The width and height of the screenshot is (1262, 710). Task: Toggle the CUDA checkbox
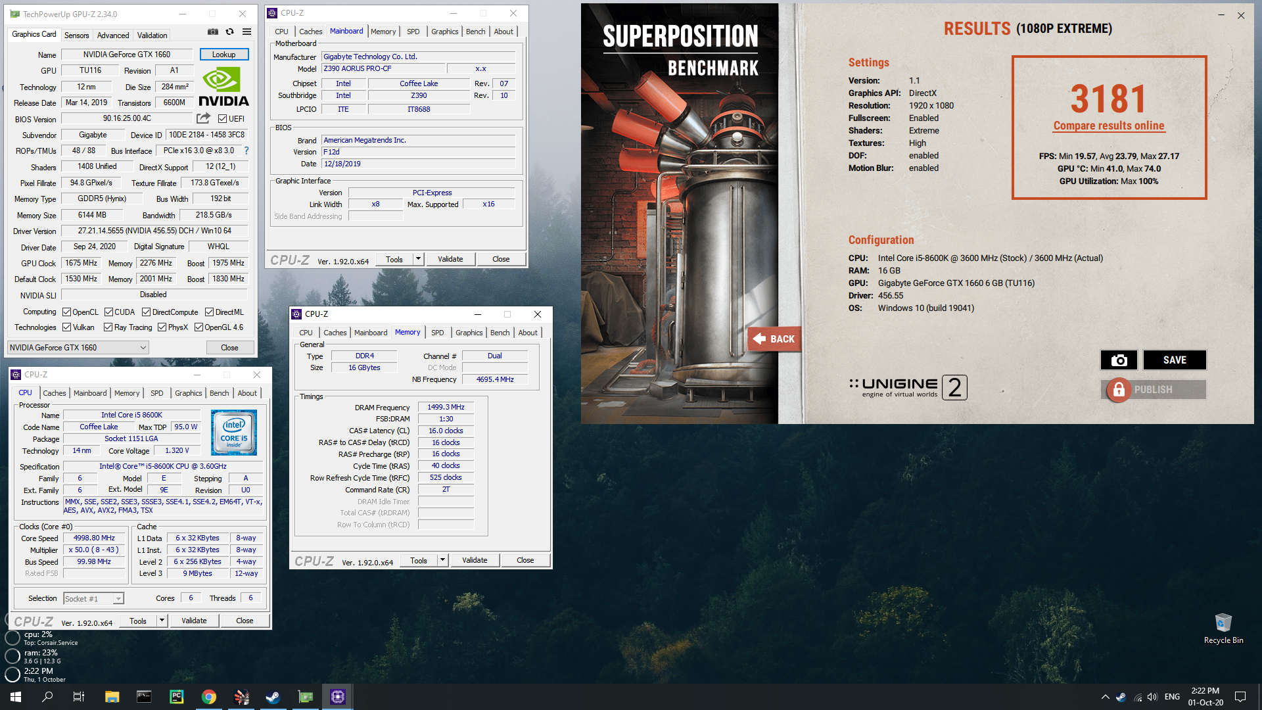tap(108, 312)
